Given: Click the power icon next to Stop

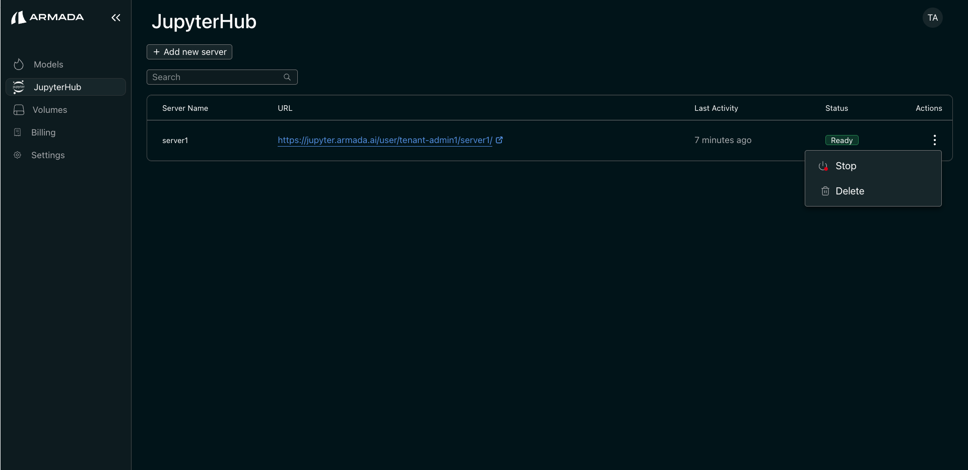Looking at the screenshot, I should click(x=823, y=166).
